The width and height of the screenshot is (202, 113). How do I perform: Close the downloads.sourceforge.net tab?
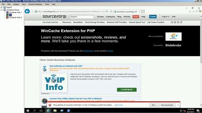140,12
